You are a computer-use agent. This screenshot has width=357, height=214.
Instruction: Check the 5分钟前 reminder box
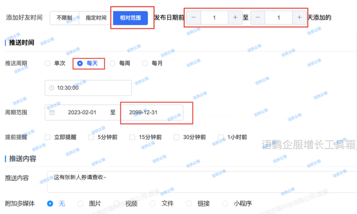click(91, 137)
